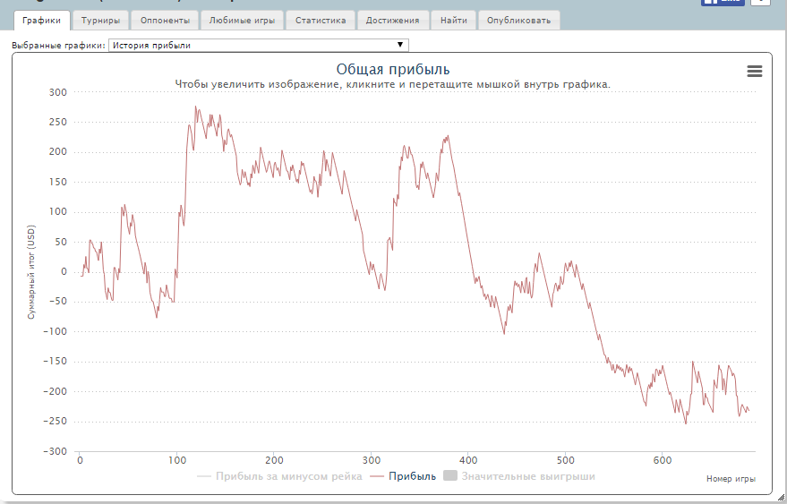The image size is (787, 504).
Task: Open the chart hamburger context menu
Action: tap(755, 72)
